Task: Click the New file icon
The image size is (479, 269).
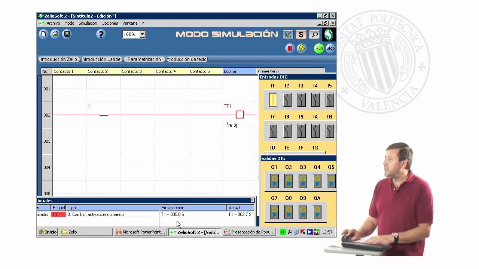Action: point(44,34)
